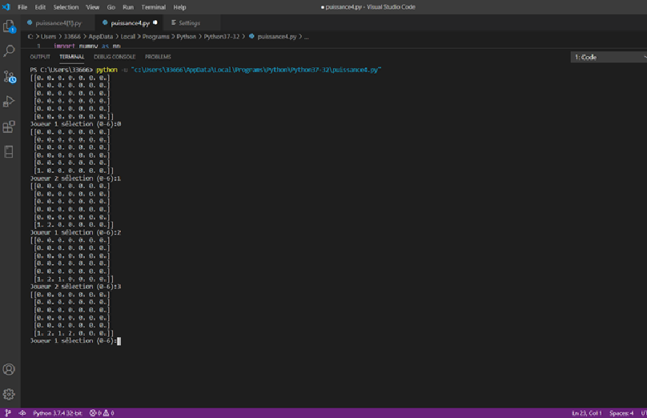The width and height of the screenshot is (647, 418).
Task: Open the Extensions view
Action: point(10,127)
